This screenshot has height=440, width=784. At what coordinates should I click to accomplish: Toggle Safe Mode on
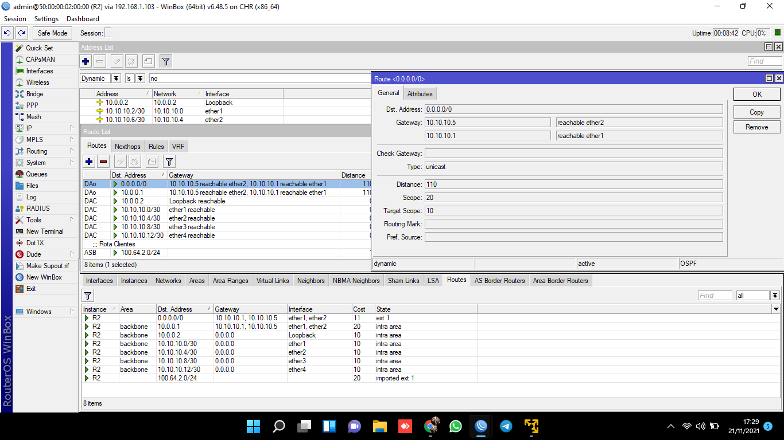(52, 33)
